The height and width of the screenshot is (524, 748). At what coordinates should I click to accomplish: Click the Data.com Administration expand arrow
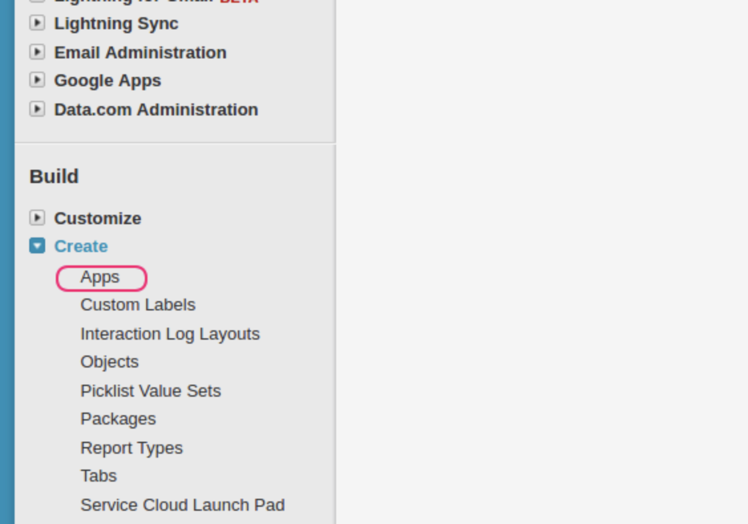point(37,109)
